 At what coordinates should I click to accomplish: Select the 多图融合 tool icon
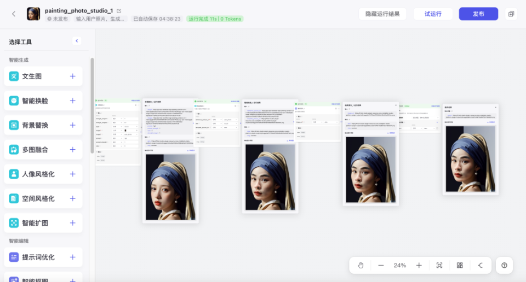coord(14,150)
